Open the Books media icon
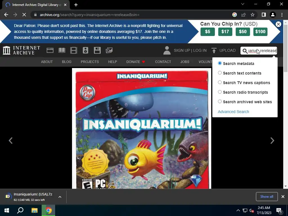Screen dimensions: 288x216 [62, 50]
